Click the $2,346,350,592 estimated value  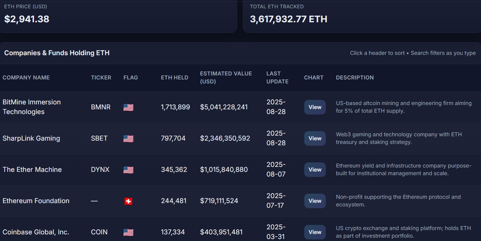tap(225, 138)
